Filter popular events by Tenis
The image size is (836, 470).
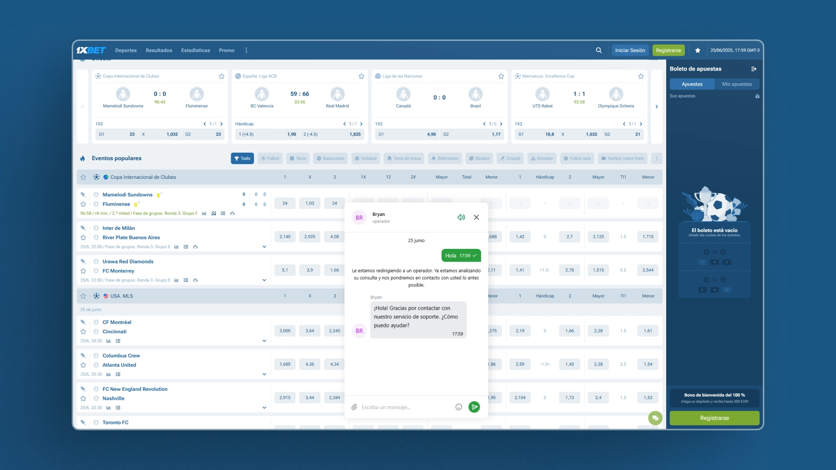click(298, 158)
